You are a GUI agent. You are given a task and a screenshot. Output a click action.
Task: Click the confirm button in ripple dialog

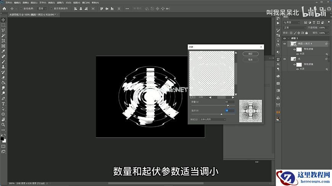250,54
